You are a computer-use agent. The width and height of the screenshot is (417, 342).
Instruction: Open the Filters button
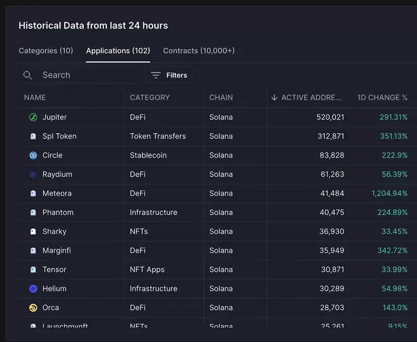point(169,75)
